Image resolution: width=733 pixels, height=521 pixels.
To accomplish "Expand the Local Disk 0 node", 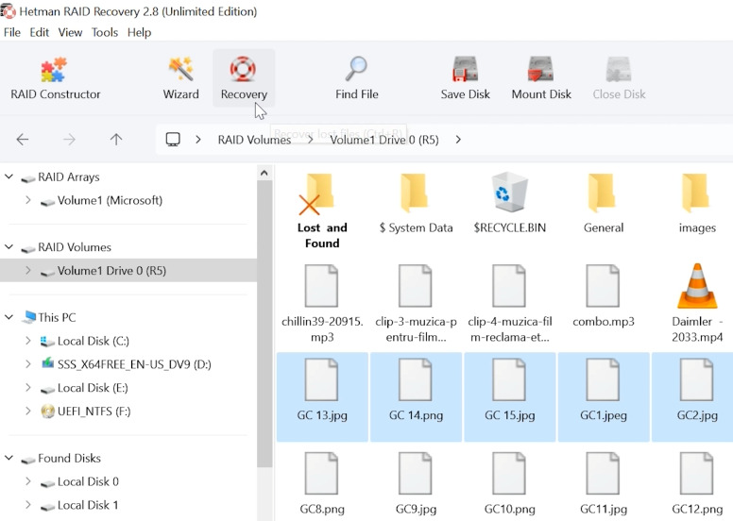I will point(28,481).
